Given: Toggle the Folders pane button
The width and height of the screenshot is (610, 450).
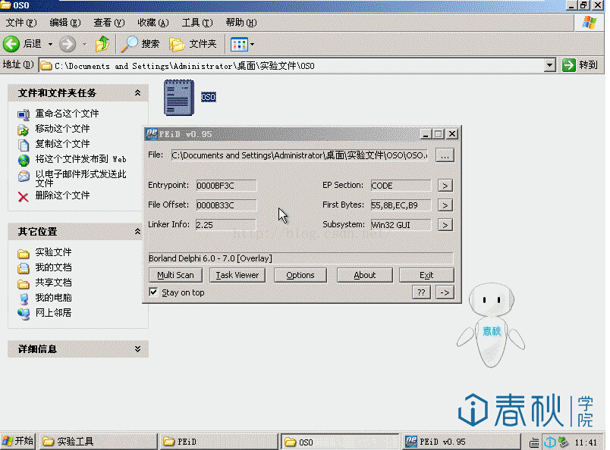Looking at the screenshot, I should [193, 44].
